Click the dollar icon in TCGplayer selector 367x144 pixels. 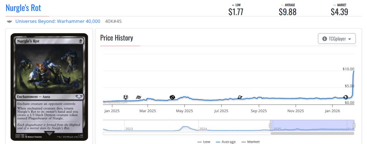click(325, 39)
